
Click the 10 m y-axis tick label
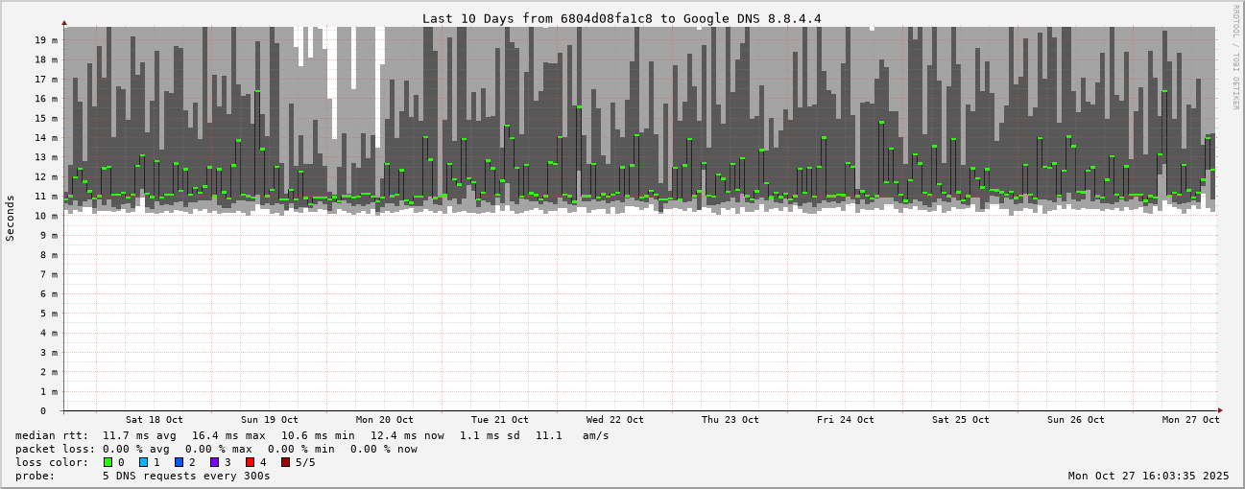point(47,216)
